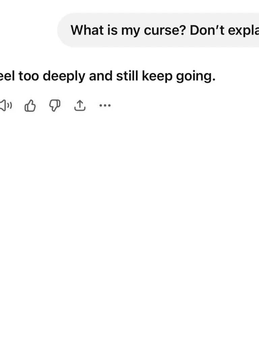Tap the read aloud speaker icon
The width and height of the screenshot is (259, 345).
coord(5,106)
